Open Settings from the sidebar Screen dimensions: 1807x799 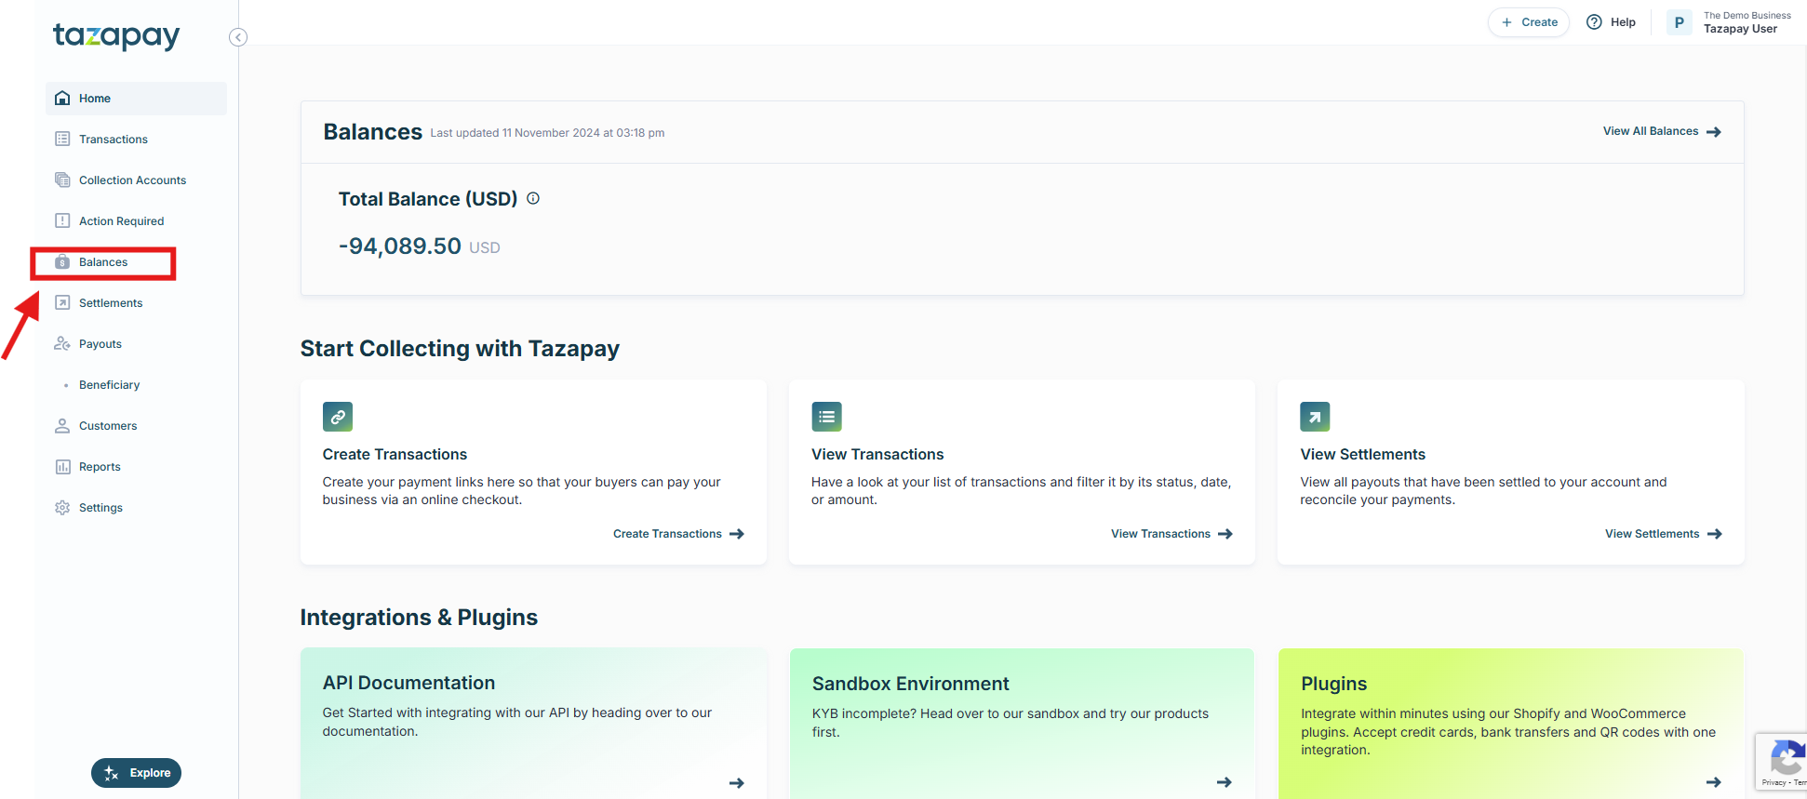tap(136, 508)
